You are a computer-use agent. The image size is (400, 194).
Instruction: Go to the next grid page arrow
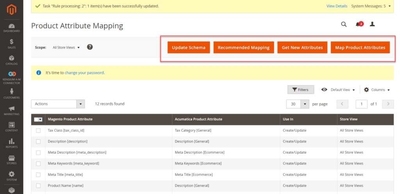(388, 104)
